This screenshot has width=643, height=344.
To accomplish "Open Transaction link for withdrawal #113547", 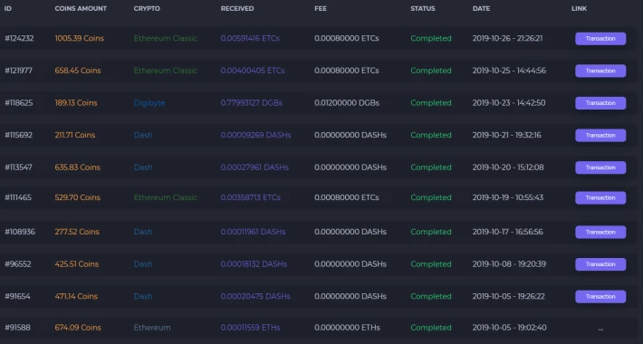I will point(600,167).
